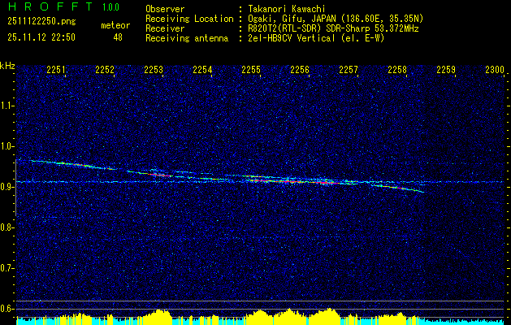Click the 2259 time marker

[x=446, y=70]
